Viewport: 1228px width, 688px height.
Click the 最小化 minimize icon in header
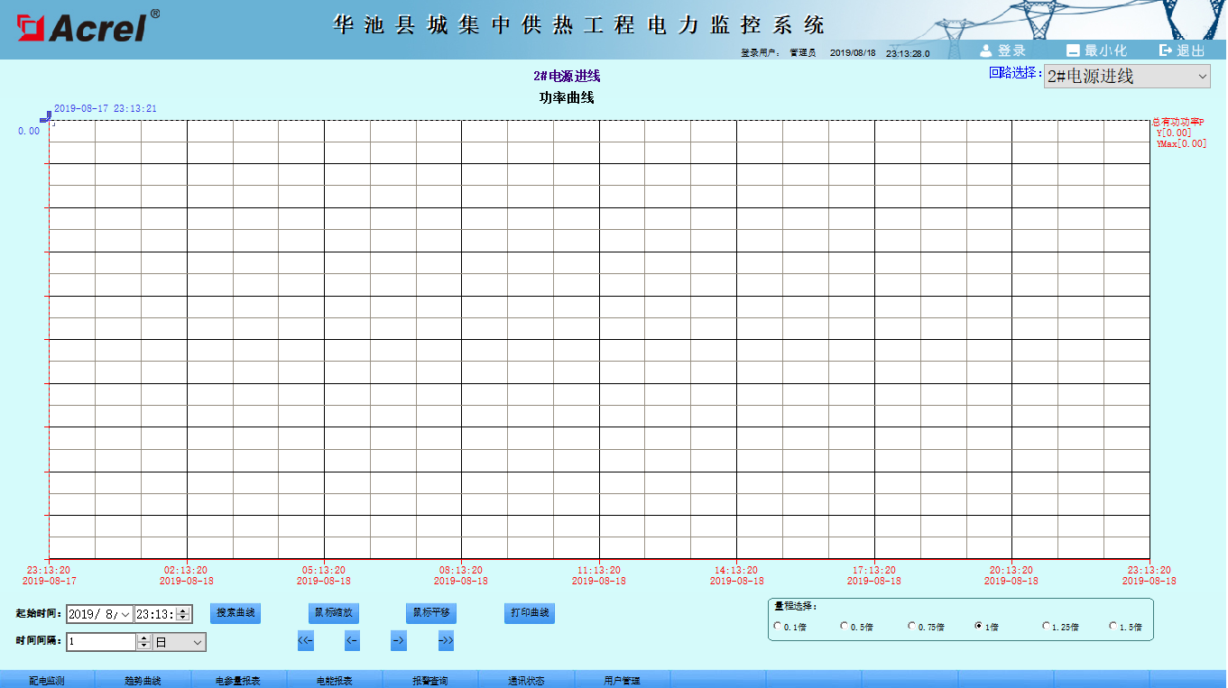coord(1073,51)
